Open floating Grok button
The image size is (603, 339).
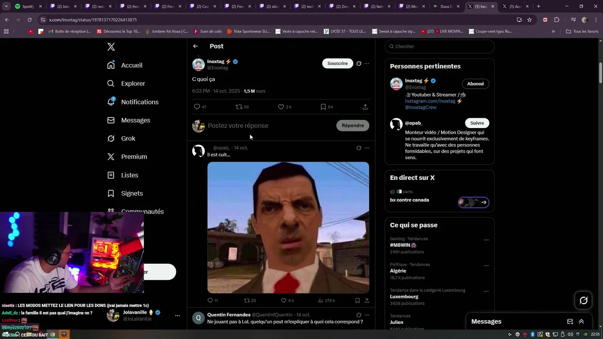tap(583, 300)
